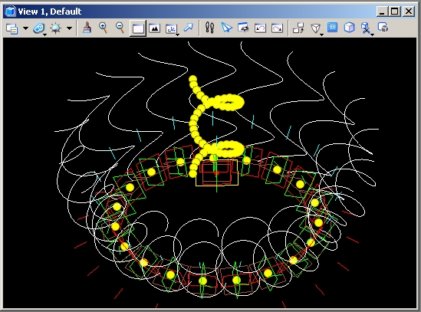The image size is (421, 312).
Task: Activate the Walk footprints tool
Action: (x=209, y=28)
